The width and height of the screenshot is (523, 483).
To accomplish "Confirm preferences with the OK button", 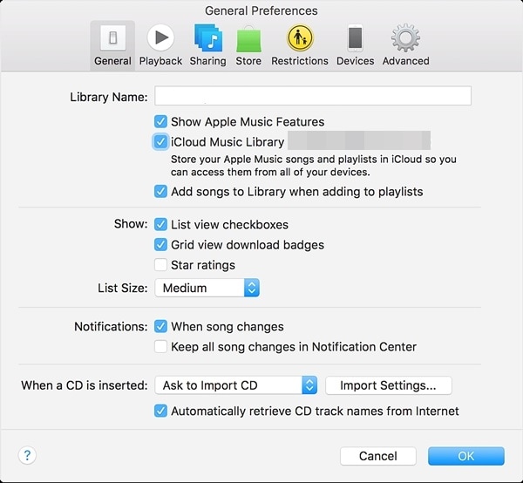I will (466, 456).
